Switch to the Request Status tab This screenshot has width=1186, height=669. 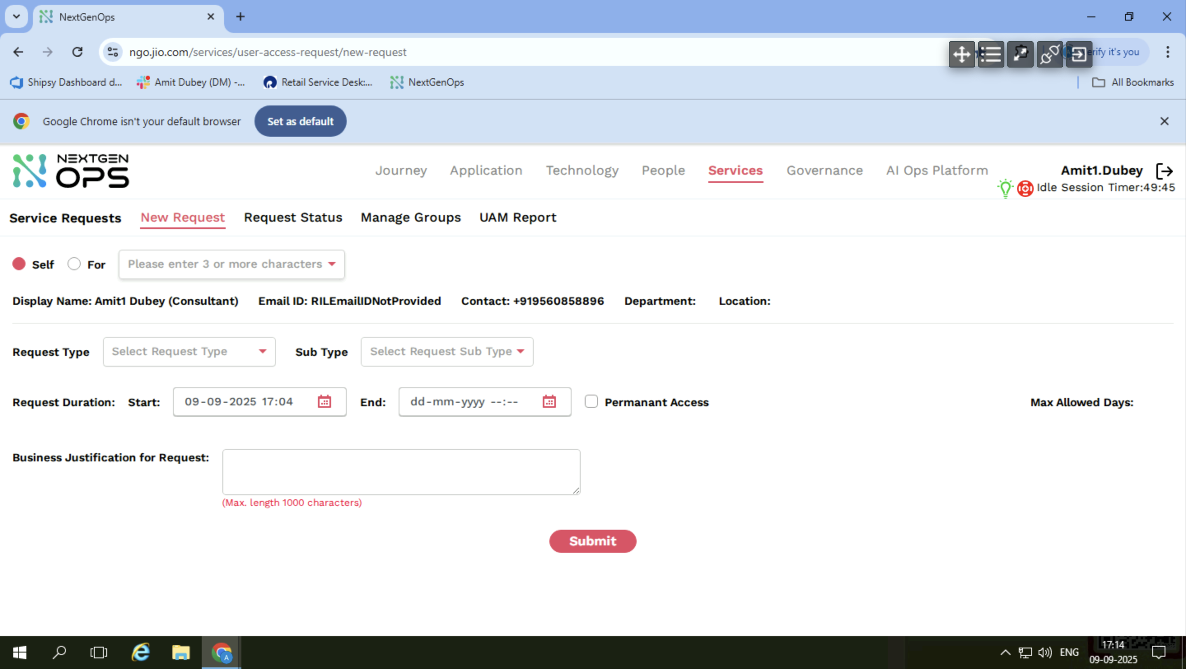(x=293, y=218)
